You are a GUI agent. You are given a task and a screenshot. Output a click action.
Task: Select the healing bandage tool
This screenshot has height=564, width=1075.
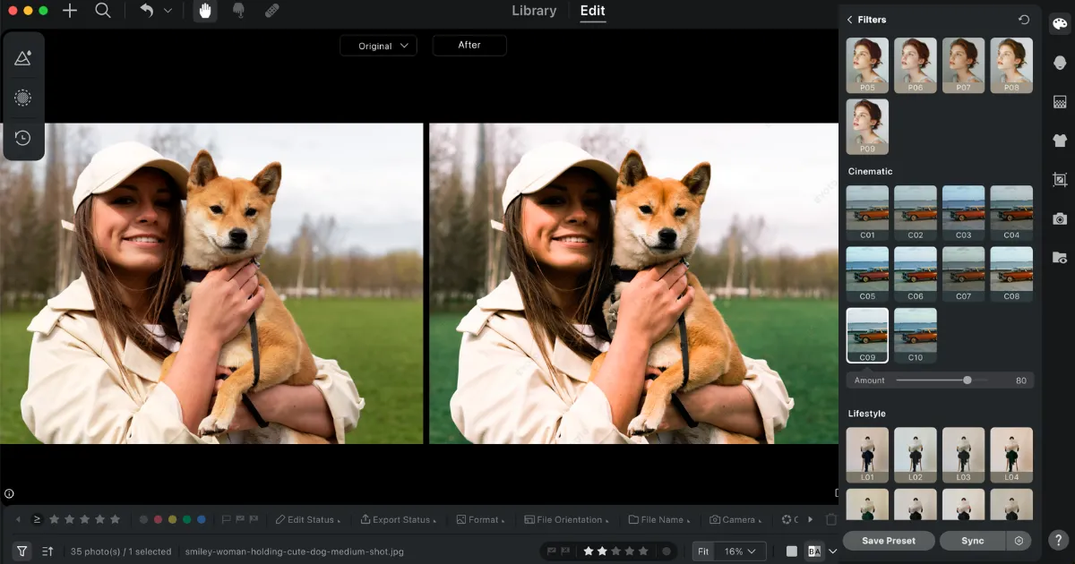tap(272, 11)
